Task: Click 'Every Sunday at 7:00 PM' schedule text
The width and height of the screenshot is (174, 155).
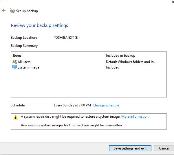Action: coord(72,105)
